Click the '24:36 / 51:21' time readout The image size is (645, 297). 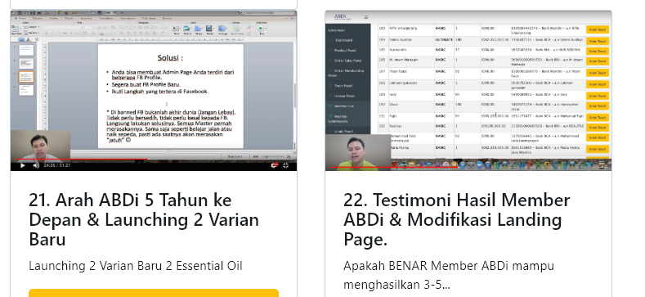click(x=56, y=165)
